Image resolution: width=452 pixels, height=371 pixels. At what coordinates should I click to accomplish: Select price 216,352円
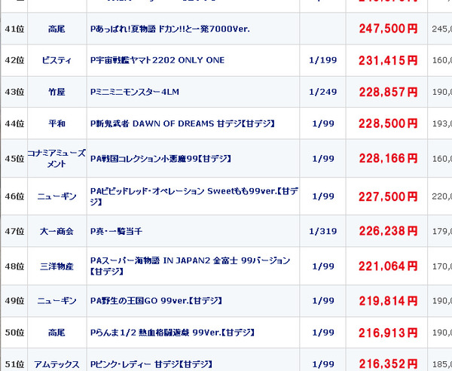[x=388, y=364]
